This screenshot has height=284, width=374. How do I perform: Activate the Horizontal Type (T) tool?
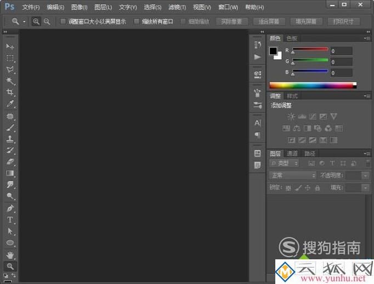[x=10, y=220]
